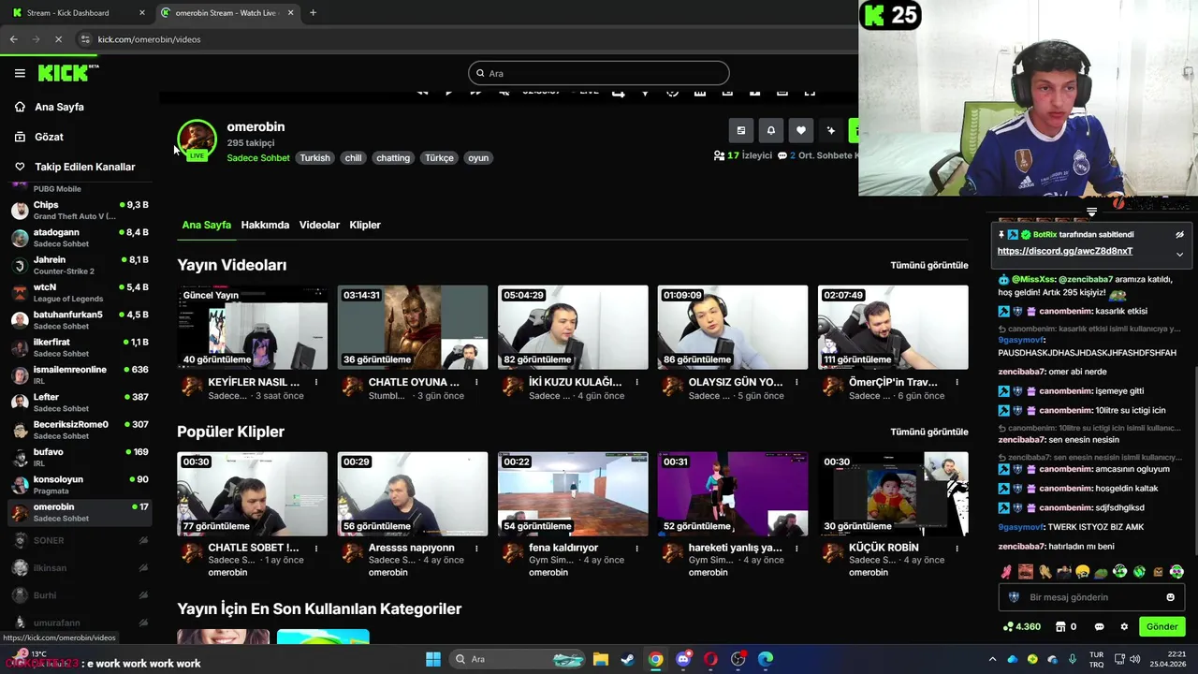
Task: Select the chill tag
Action: tap(353, 158)
